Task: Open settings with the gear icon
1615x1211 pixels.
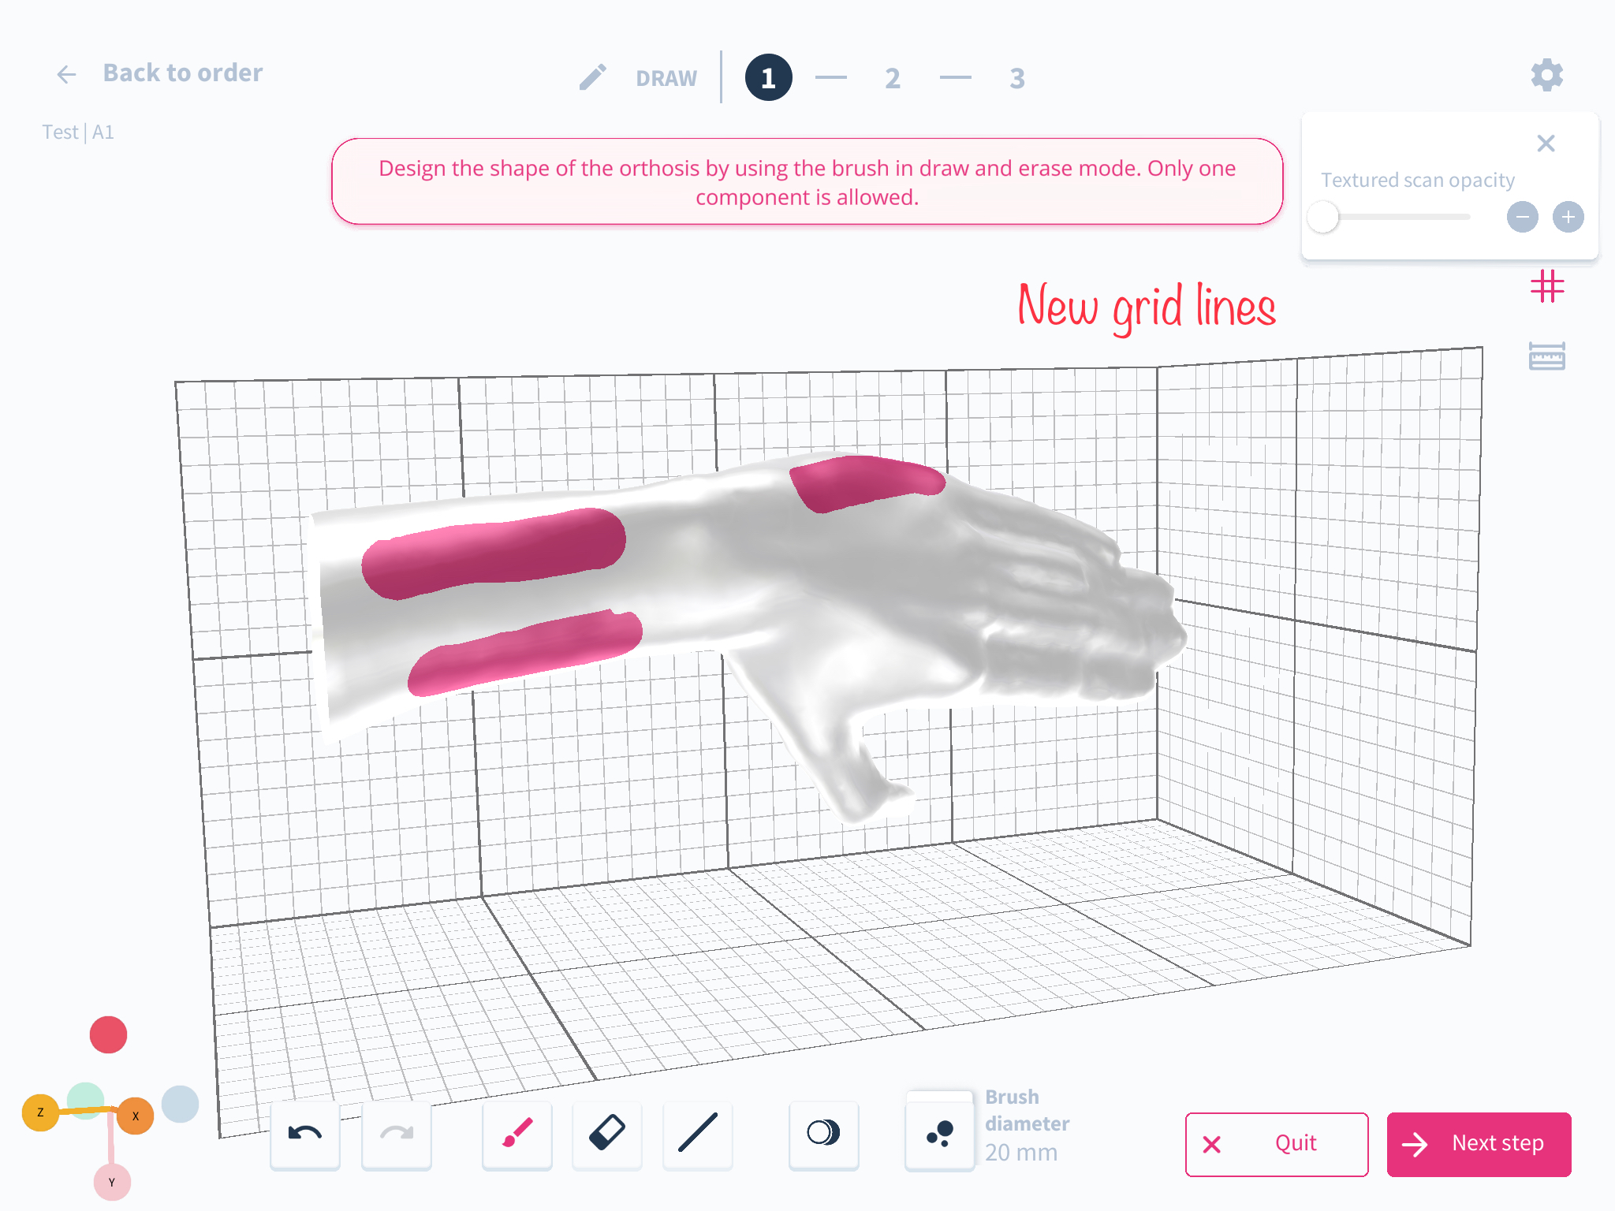Action: click(x=1547, y=75)
